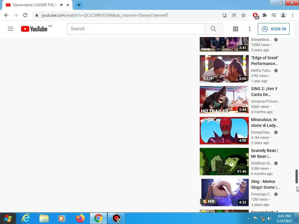Open system volume tray icon

click(x=270, y=218)
